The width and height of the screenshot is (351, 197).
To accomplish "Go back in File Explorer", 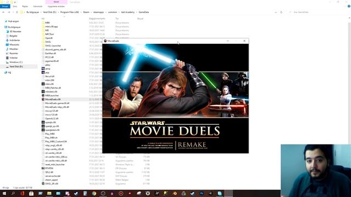I will [3, 12].
